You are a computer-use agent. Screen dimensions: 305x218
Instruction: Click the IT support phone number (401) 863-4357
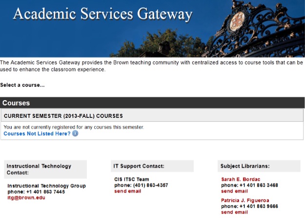pyautogui.click(x=151, y=185)
